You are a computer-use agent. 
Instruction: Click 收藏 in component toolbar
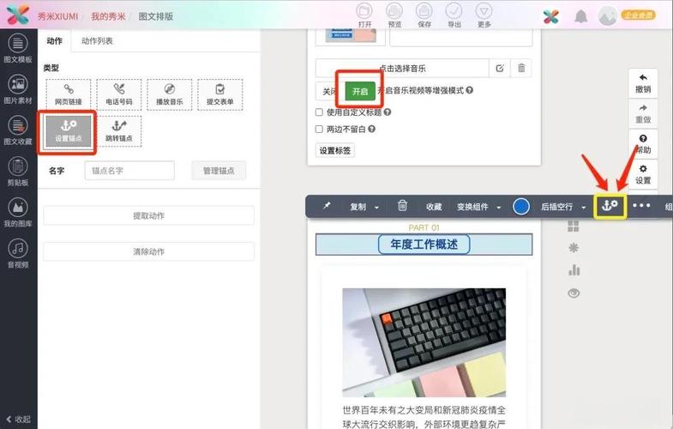[434, 207]
